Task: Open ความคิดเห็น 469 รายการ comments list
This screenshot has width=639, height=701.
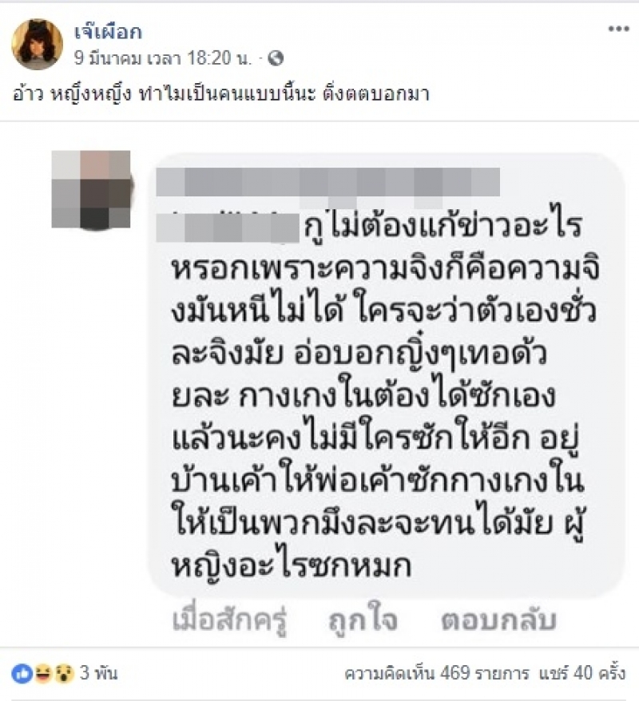Action: (x=436, y=673)
